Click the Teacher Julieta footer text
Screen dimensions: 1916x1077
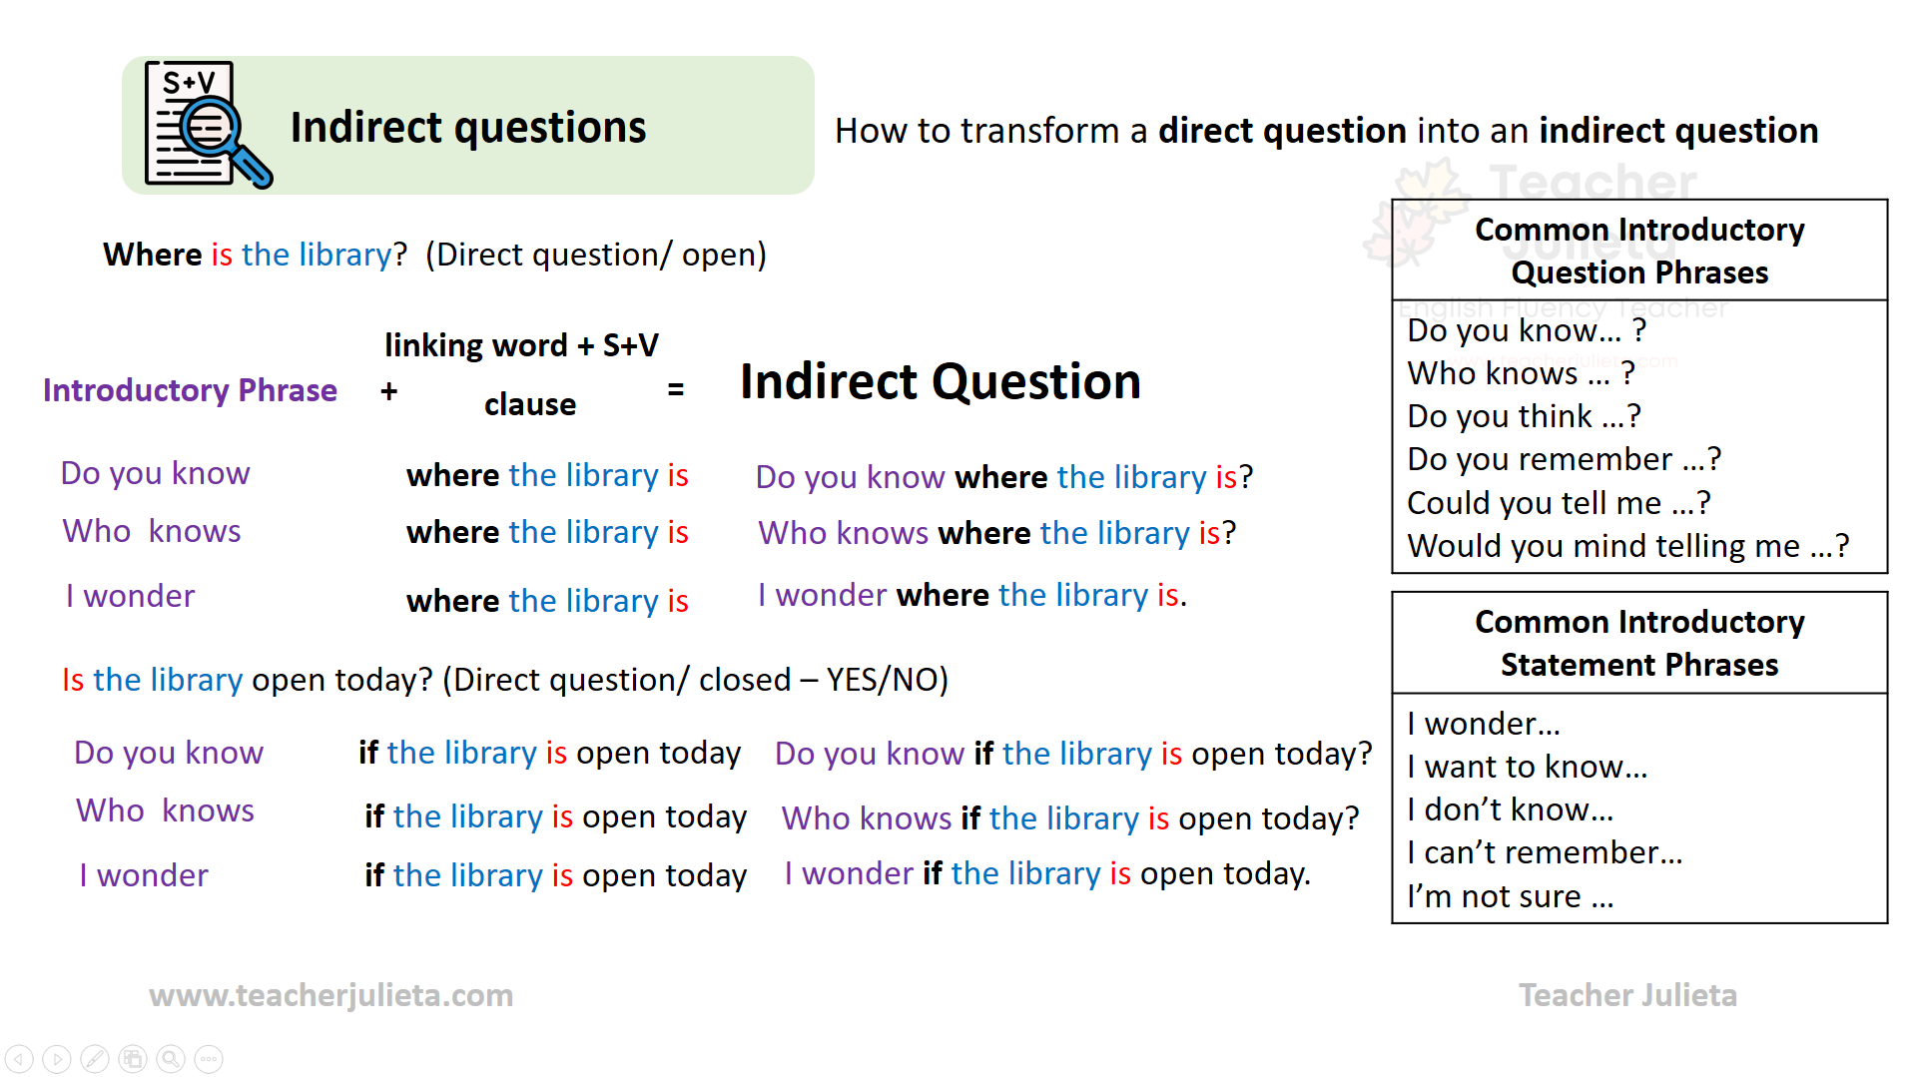[x=1627, y=995]
